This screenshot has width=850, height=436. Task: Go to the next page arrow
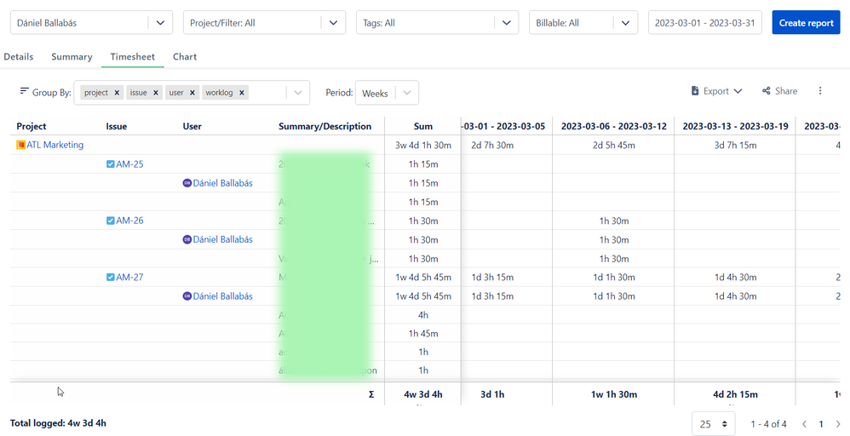click(838, 423)
